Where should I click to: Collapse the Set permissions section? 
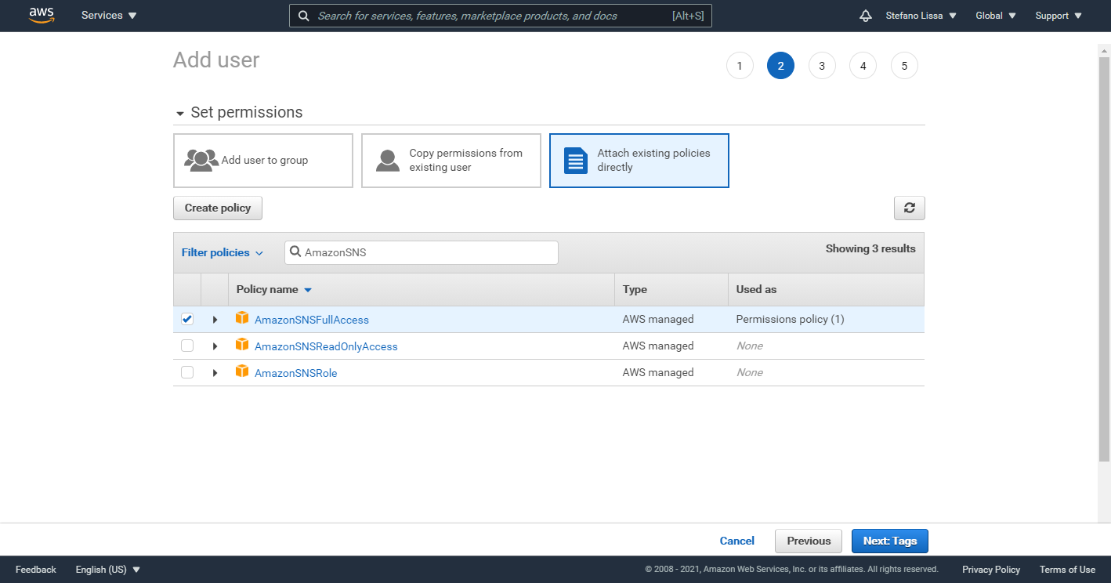pyautogui.click(x=180, y=114)
